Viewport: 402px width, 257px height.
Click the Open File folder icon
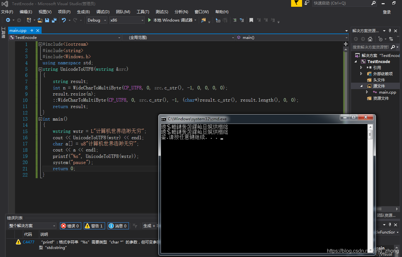40,20
